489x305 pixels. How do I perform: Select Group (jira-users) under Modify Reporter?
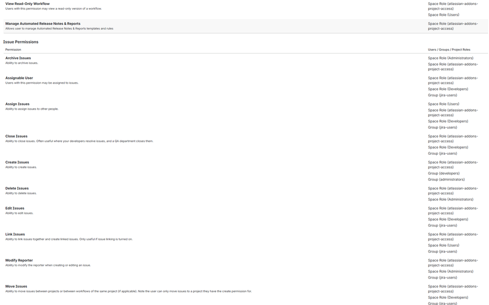tap(442, 277)
